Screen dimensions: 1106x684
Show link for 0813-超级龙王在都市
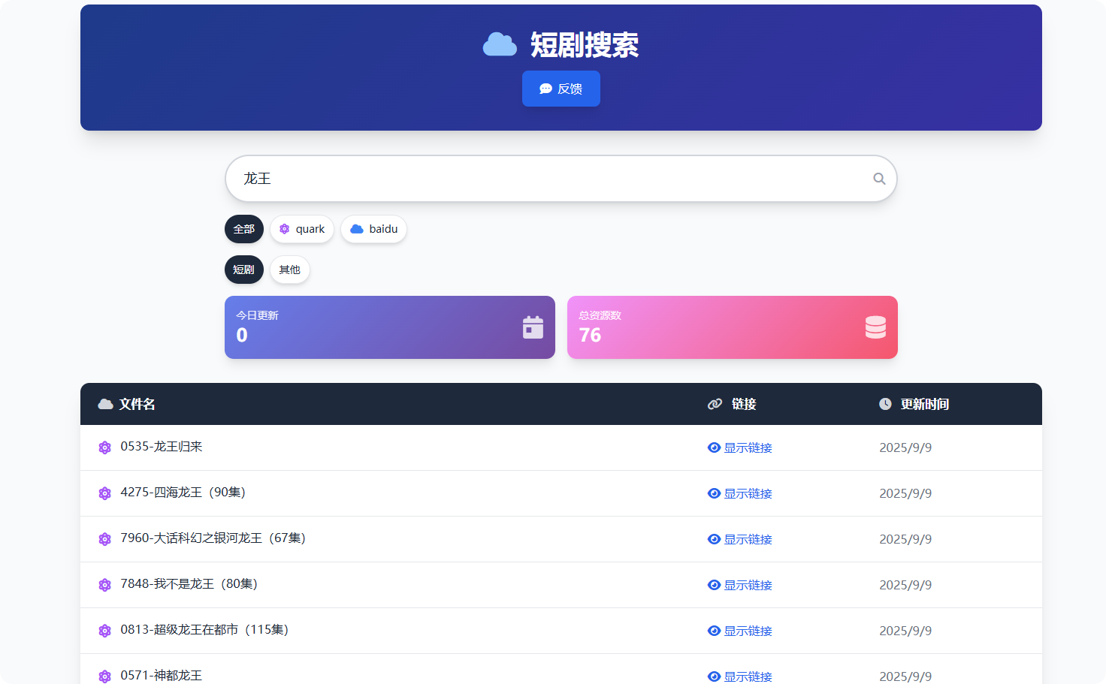click(x=740, y=631)
